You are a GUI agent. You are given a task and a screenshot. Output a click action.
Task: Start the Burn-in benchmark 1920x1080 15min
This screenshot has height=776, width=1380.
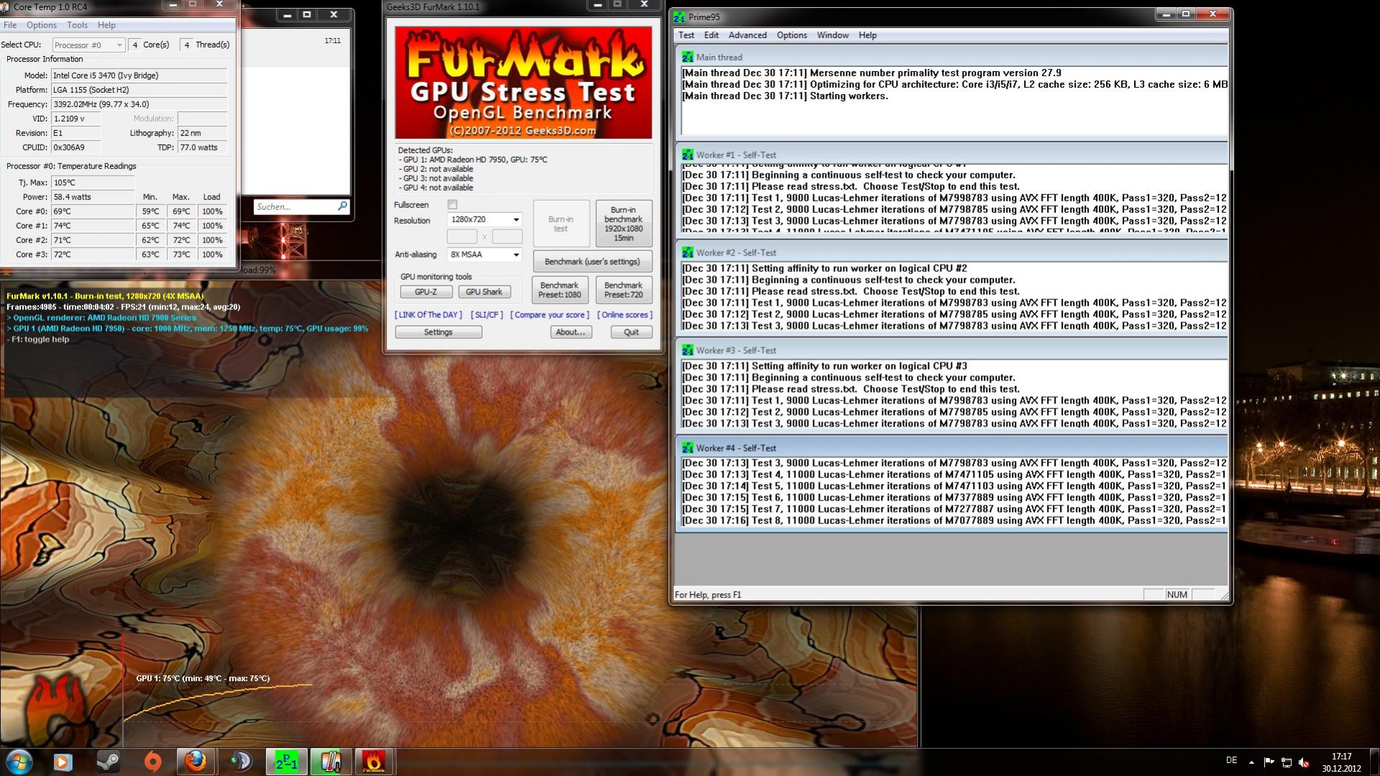(x=623, y=224)
